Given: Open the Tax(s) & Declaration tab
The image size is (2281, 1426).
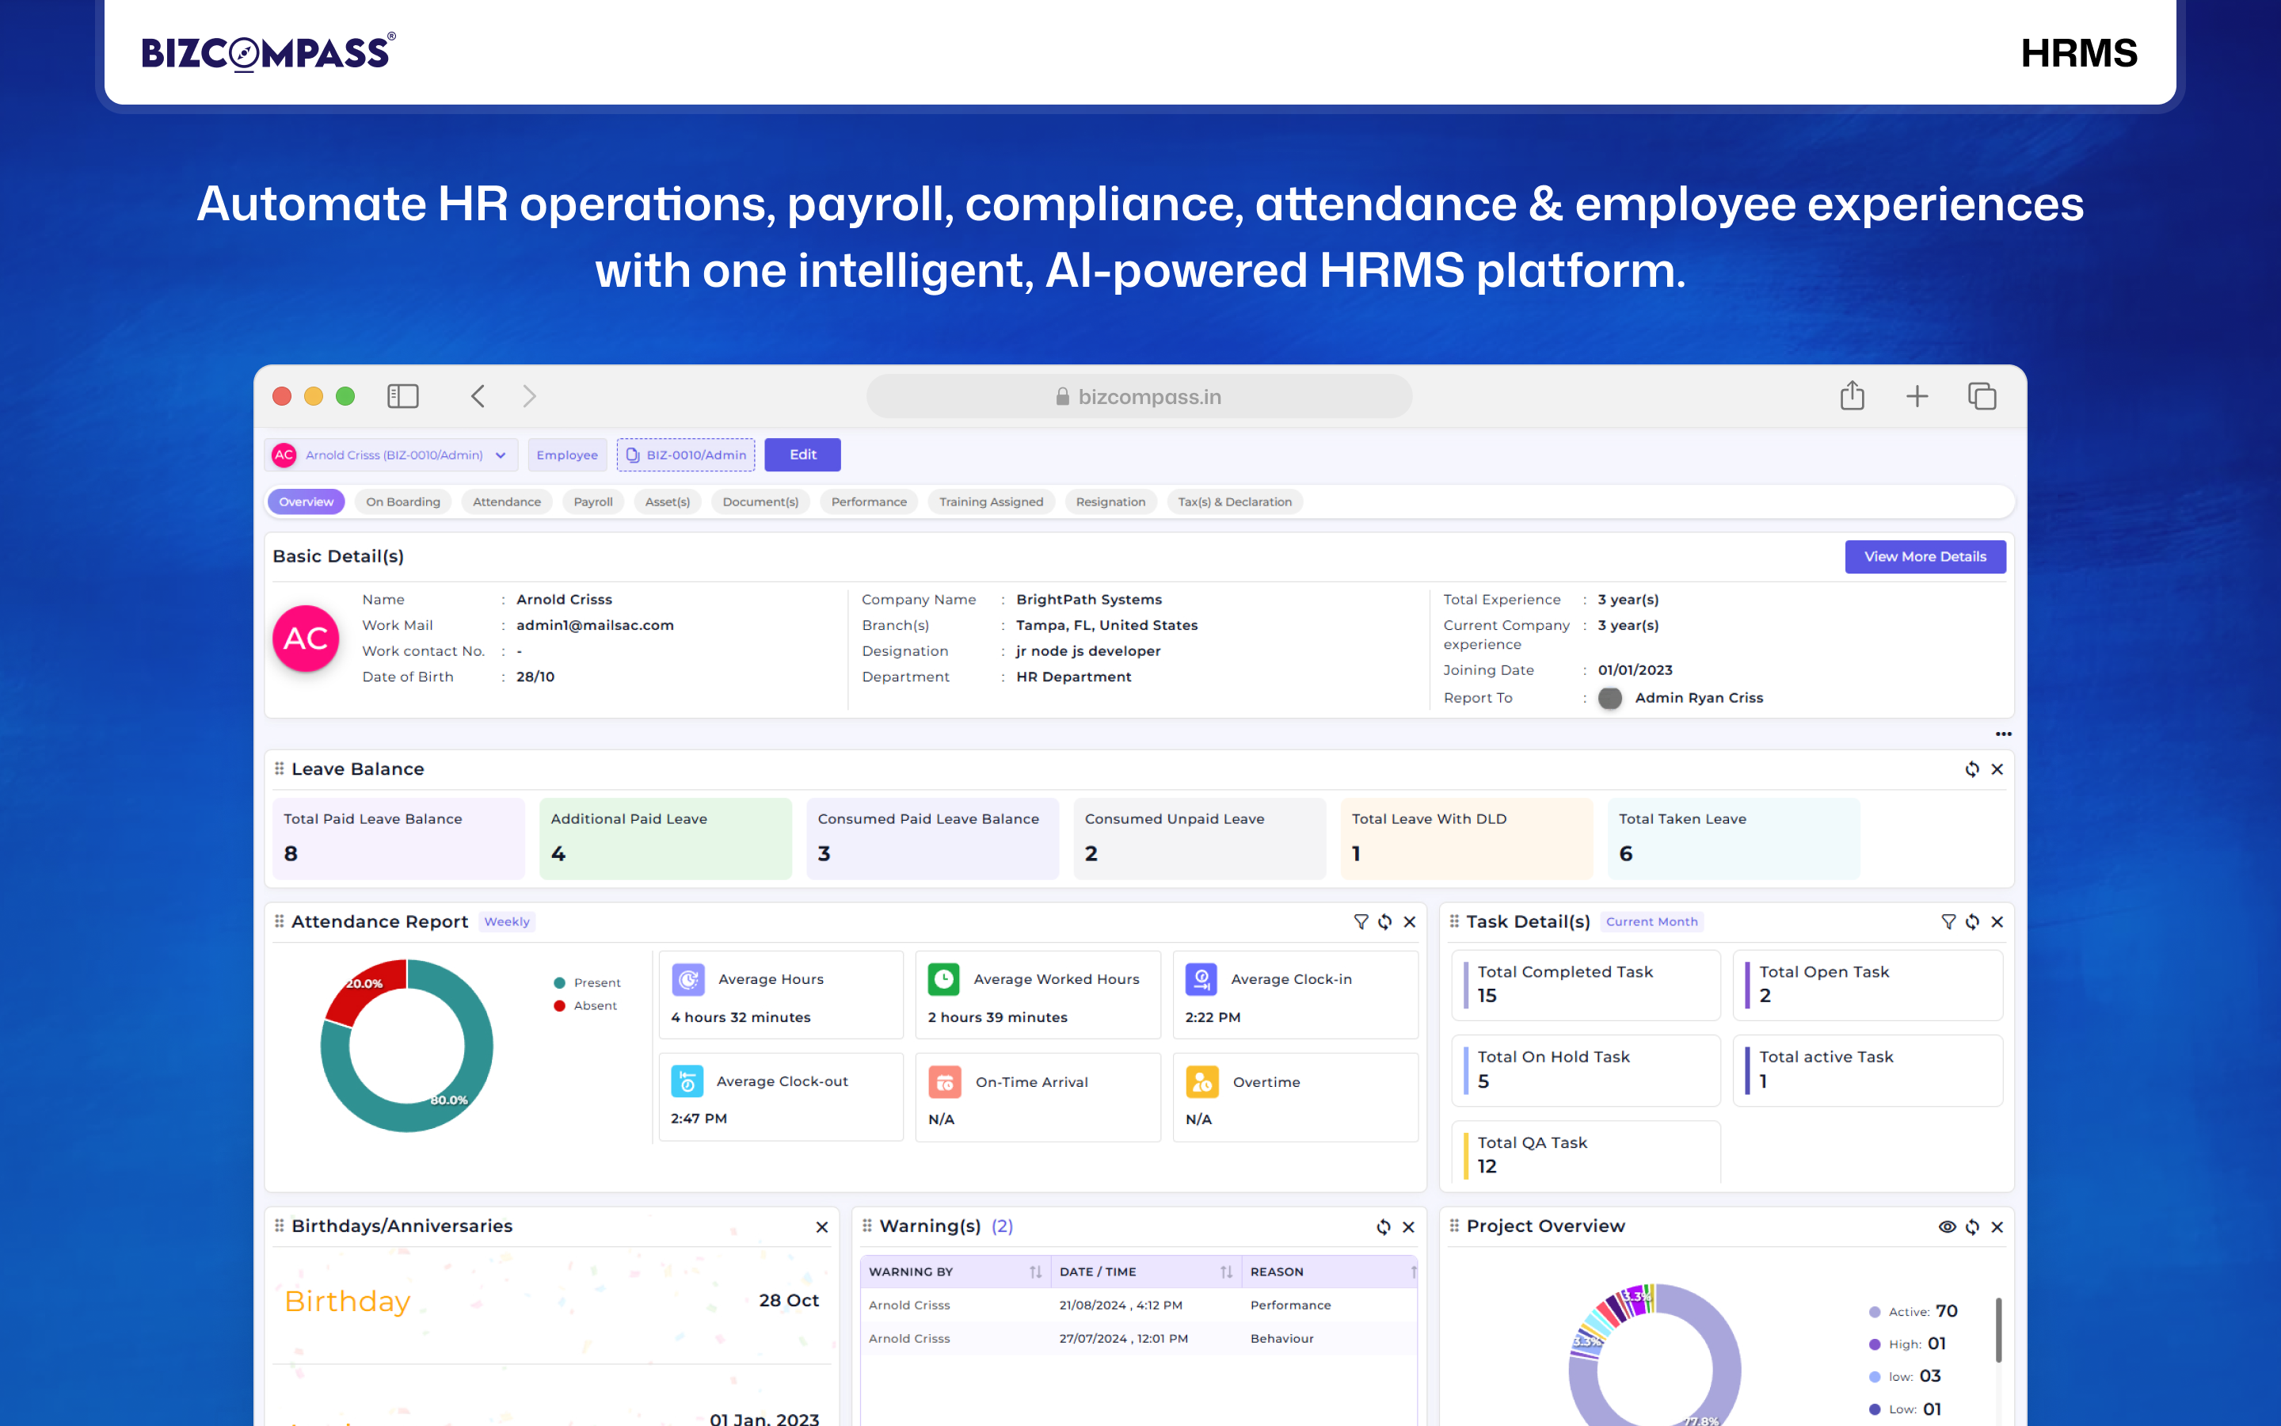Looking at the screenshot, I should pos(1235,501).
